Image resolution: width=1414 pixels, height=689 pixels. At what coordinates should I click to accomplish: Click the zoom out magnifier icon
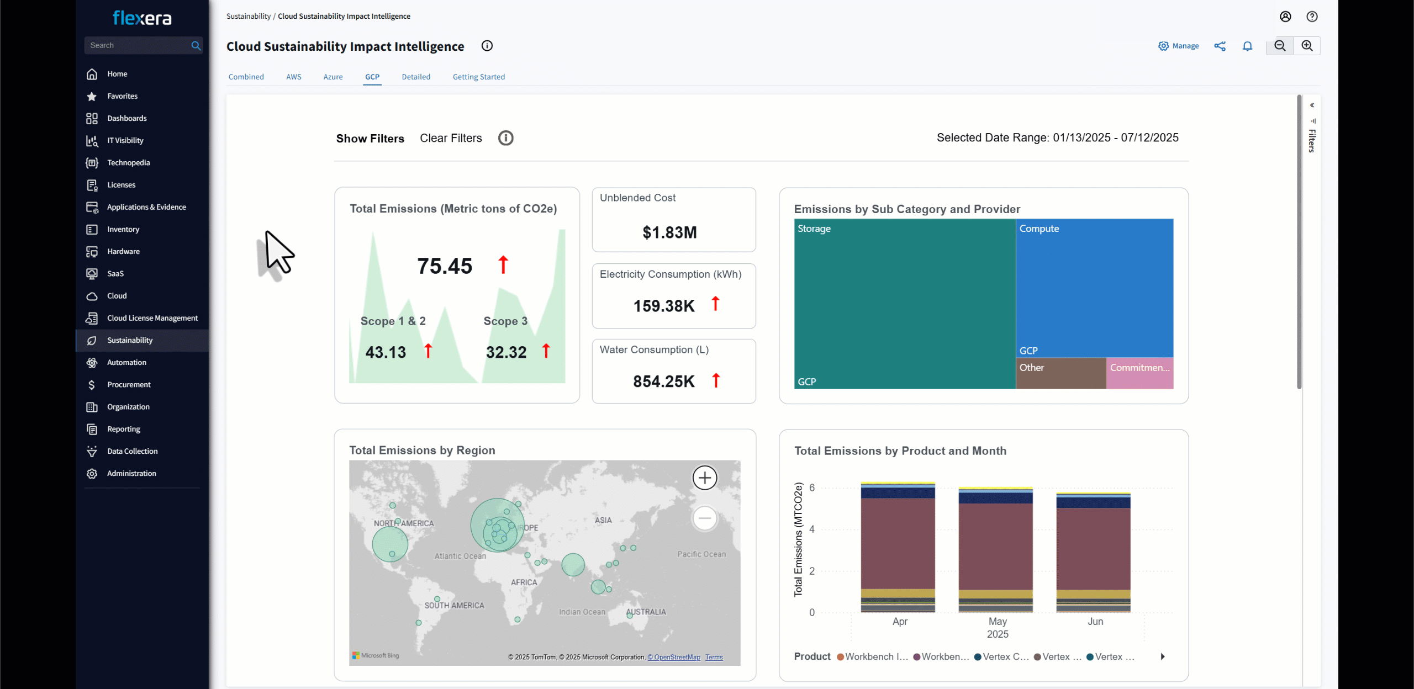click(1280, 46)
